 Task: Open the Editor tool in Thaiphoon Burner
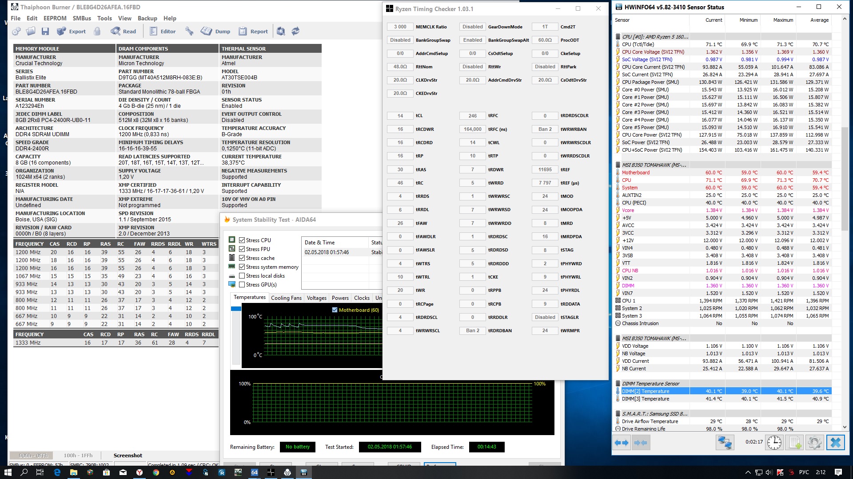(163, 31)
